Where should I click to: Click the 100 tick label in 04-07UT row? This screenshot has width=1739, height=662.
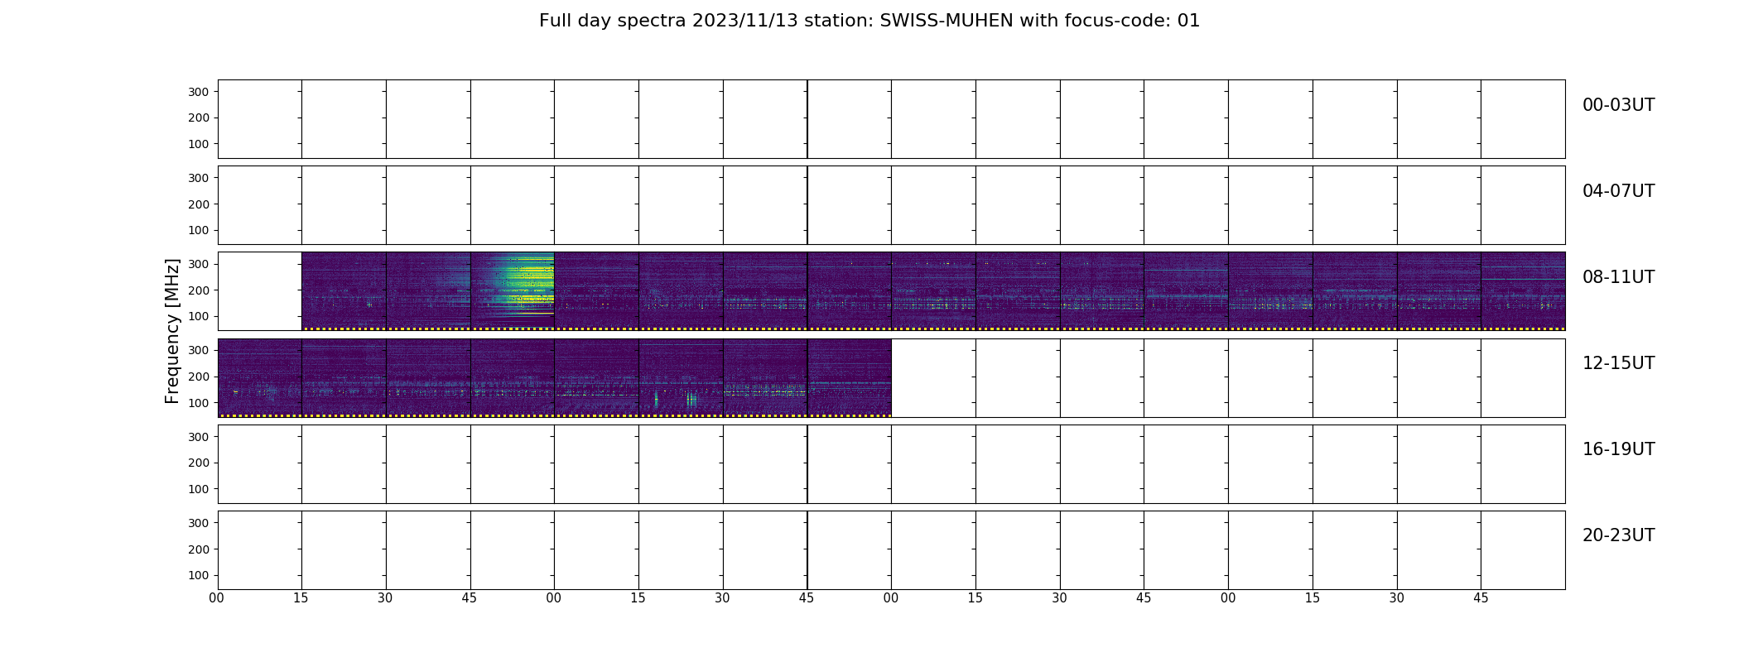click(199, 231)
